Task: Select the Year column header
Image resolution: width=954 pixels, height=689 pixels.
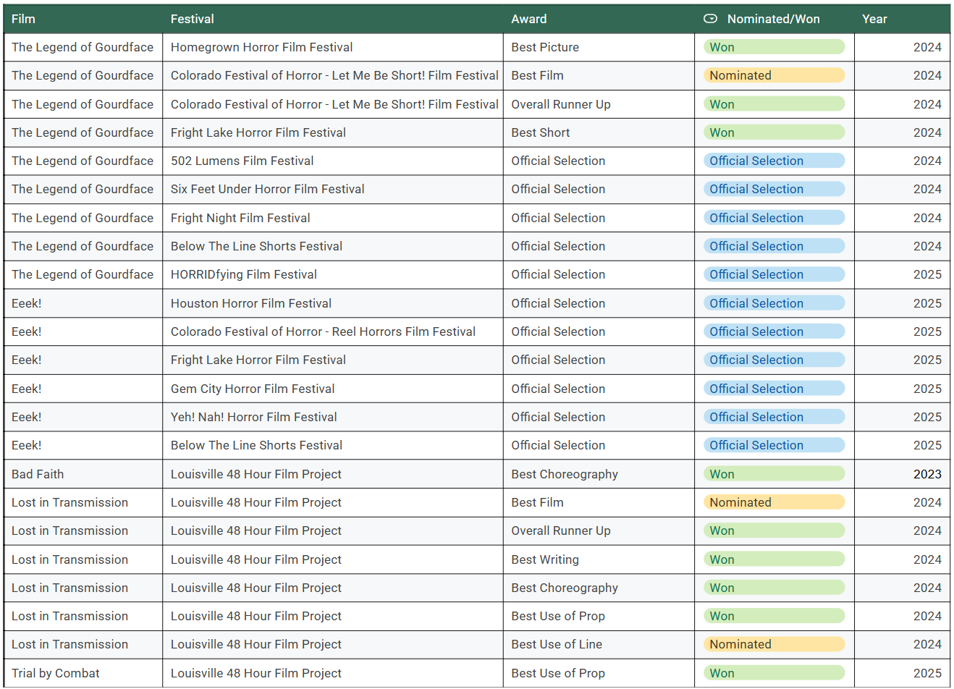Action: (x=902, y=19)
